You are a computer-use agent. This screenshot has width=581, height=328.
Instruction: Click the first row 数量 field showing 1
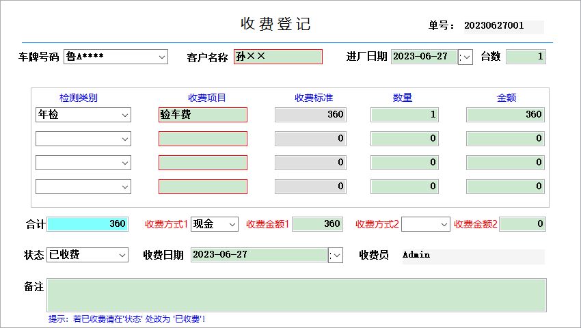[x=405, y=115]
